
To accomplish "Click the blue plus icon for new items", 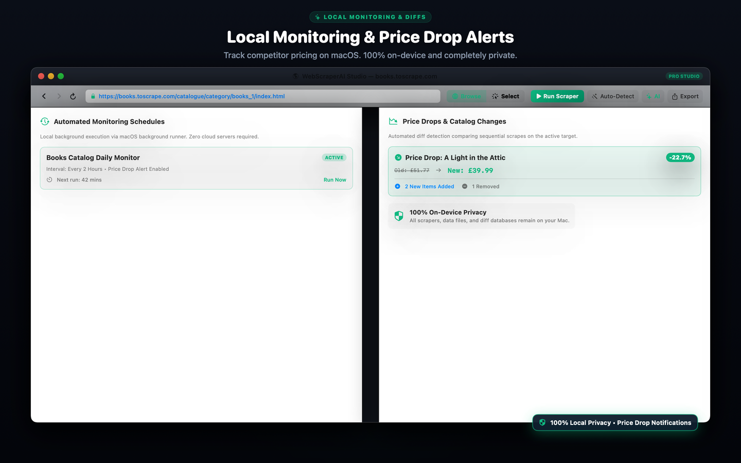I will (x=397, y=186).
